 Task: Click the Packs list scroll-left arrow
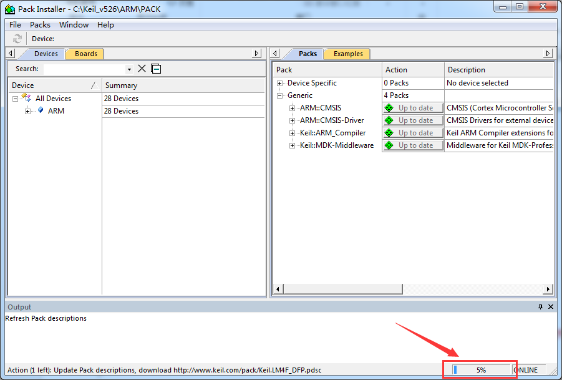pos(278,289)
